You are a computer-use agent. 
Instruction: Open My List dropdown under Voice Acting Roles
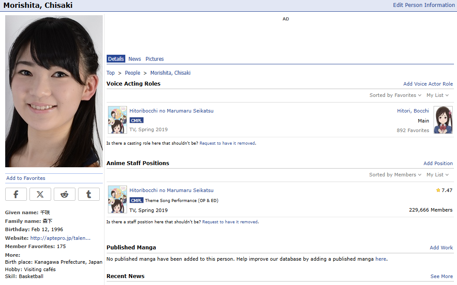[437, 95]
